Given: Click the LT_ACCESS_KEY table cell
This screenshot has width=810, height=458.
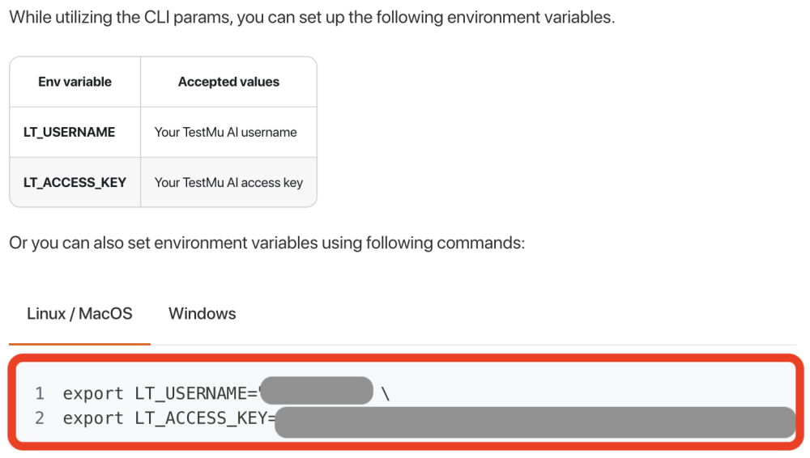Looking at the screenshot, I should coord(75,182).
